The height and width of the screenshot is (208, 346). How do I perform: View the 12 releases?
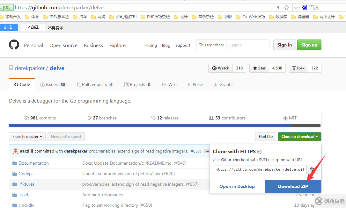click(165, 118)
